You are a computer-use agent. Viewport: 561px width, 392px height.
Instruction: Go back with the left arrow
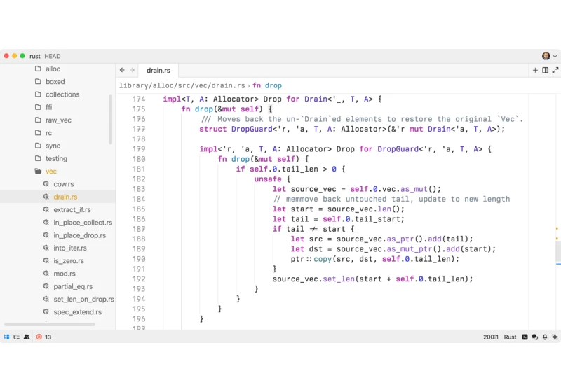(122, 70)
